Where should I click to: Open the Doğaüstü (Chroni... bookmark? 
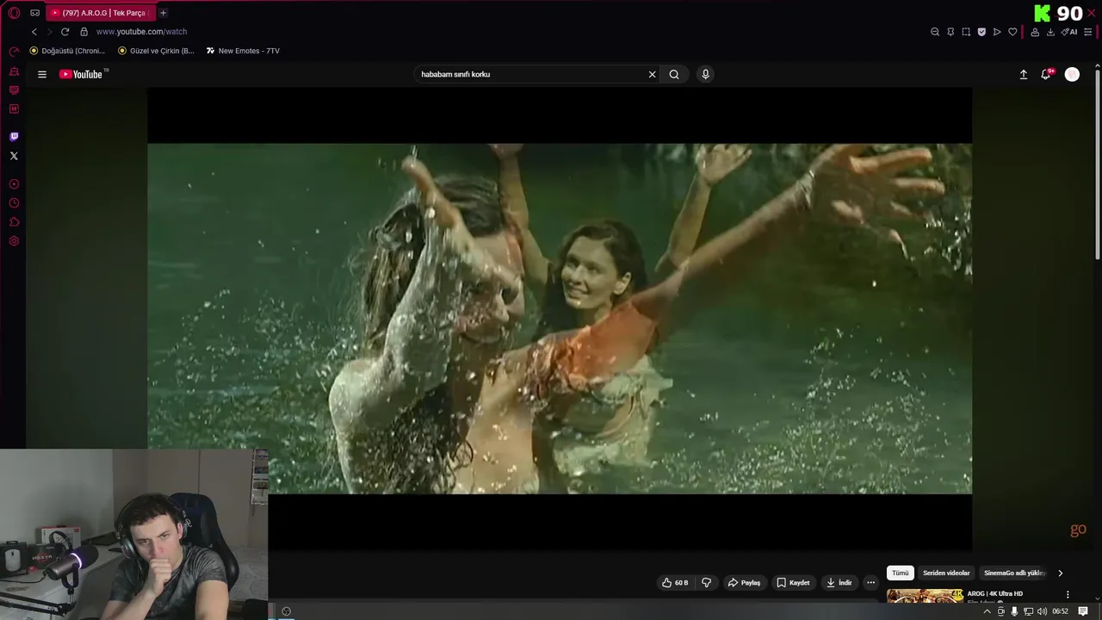(x=67, y=51)
